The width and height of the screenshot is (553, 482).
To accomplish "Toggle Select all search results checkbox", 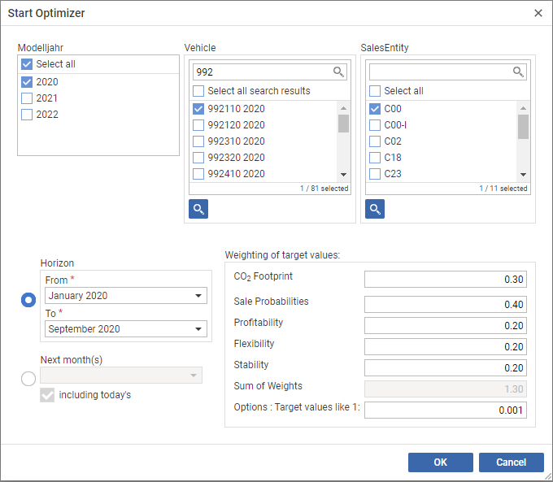I will click(x=198, y=91).
